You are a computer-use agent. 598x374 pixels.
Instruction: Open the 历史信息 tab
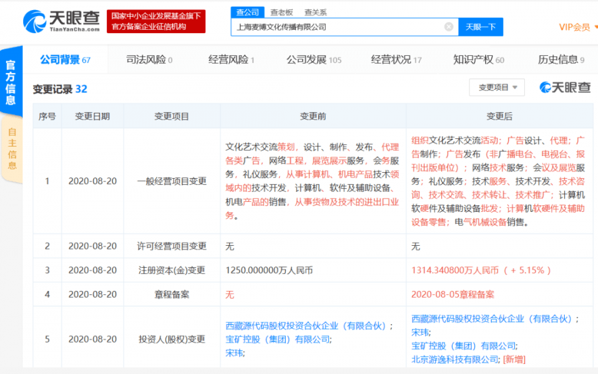click(x=561, y=60)
